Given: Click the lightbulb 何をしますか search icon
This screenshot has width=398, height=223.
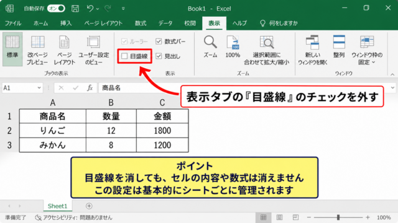Looking at the screenshot, I should (x=262, y=24).
